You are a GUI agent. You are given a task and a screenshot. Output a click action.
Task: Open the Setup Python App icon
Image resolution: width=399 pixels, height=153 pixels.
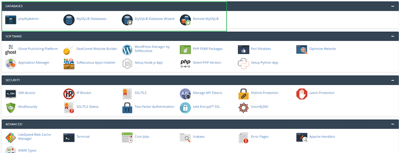[x=243, y=63]
